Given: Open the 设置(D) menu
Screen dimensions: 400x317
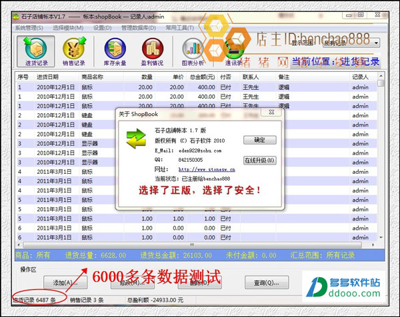Looking at the screenshot, I should [x=102, y=28].
